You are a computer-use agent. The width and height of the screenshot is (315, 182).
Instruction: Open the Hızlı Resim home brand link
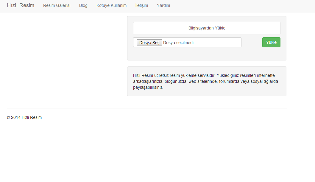point(21,5)
